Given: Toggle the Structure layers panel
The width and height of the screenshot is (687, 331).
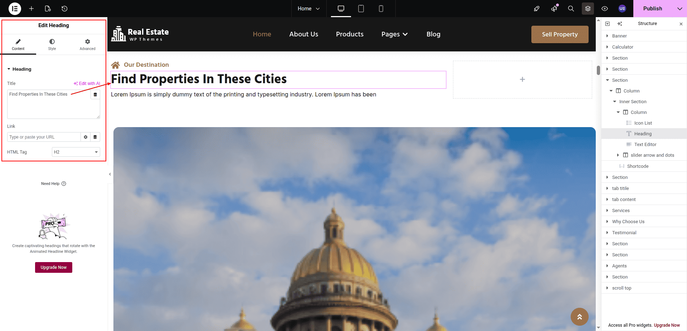Looking at the screenshot, I should [588, 9].
